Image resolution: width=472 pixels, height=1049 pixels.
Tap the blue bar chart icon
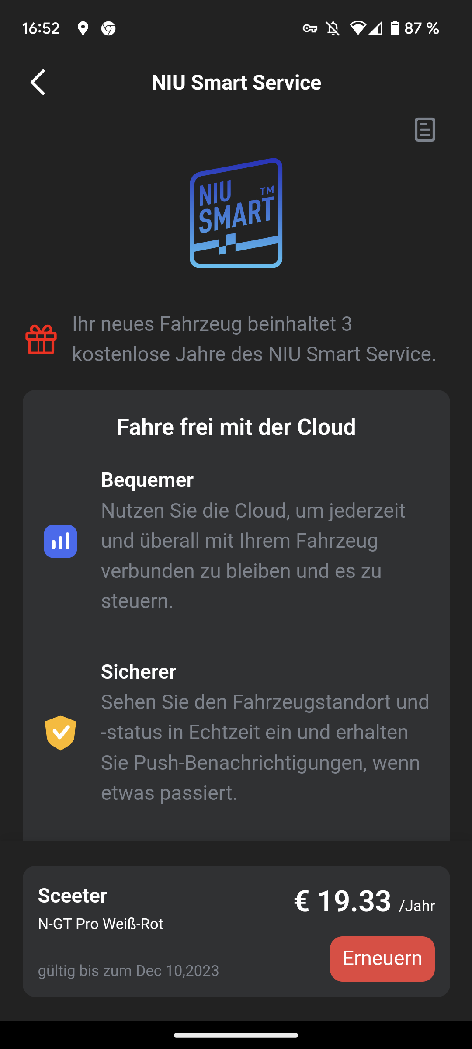point(60,541)
